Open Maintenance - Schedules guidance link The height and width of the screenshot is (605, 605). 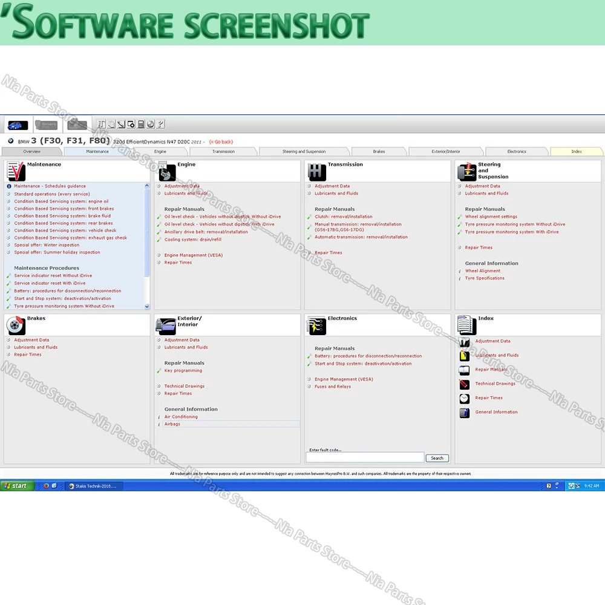(x=50, y=186)
